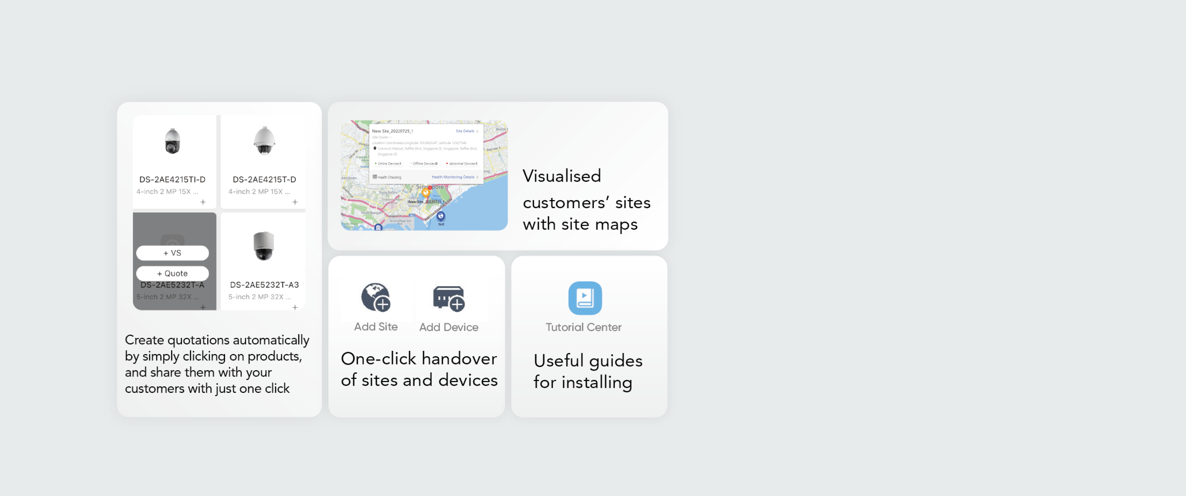Open Health Monitoring Details link

(x=453, y=177)
